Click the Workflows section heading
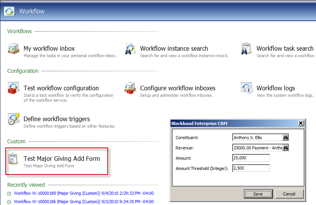 [19, 31]
